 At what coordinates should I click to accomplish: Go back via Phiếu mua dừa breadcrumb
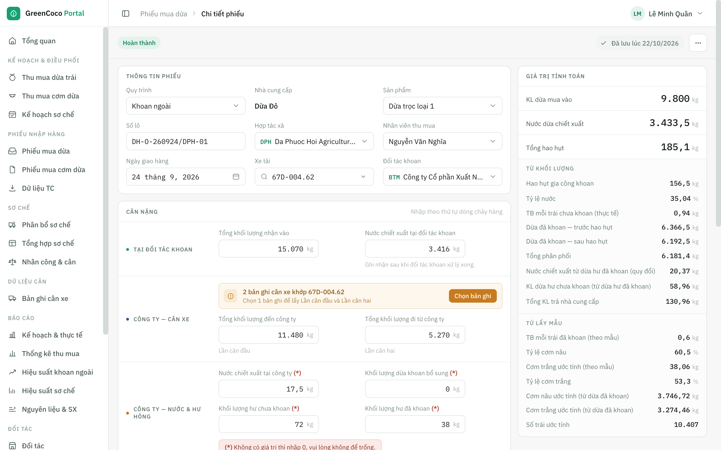tap(164, 14)
